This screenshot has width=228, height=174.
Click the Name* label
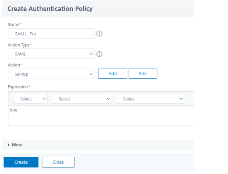pos(15,25)
